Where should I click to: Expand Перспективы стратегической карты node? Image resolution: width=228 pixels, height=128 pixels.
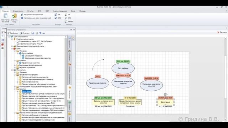pos(12,46)
